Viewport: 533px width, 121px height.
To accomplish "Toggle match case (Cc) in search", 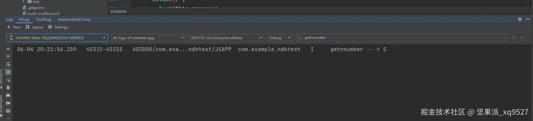I will click(x=514, y=38).
